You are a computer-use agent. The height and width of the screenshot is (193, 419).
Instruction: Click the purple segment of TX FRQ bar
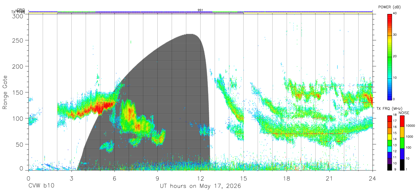[x=390, y=161]
